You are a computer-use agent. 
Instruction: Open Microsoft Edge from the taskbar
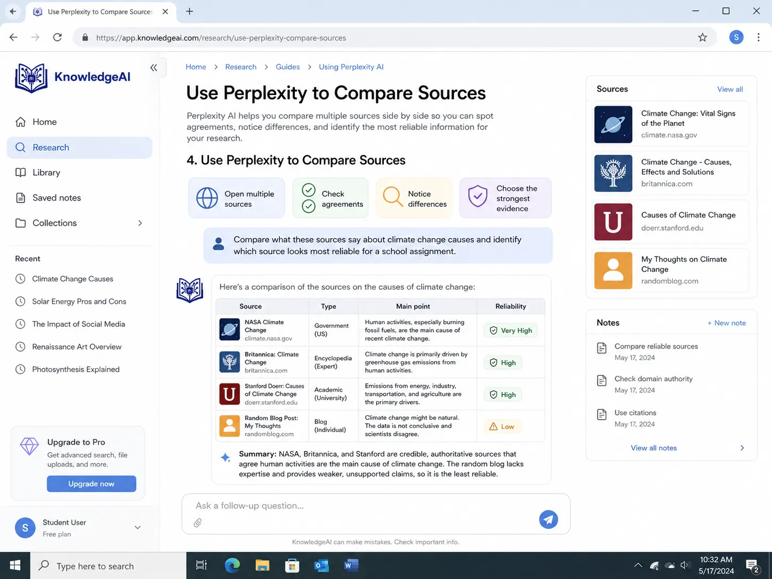[x=232, y=565]
